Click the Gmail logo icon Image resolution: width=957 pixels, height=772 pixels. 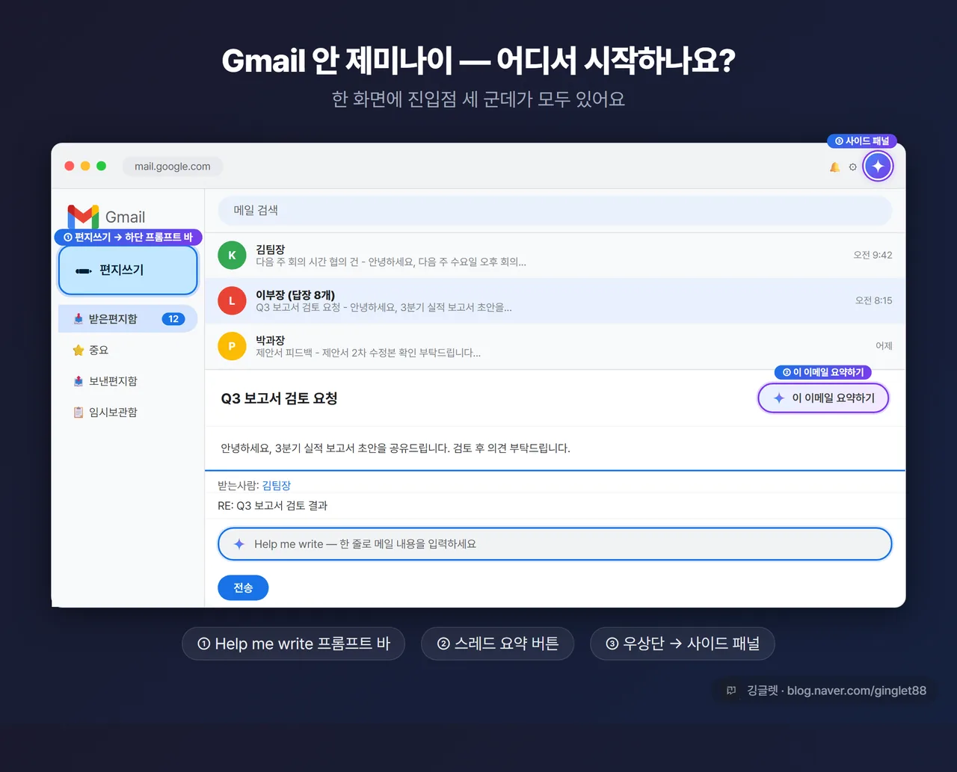coord(83,216)
